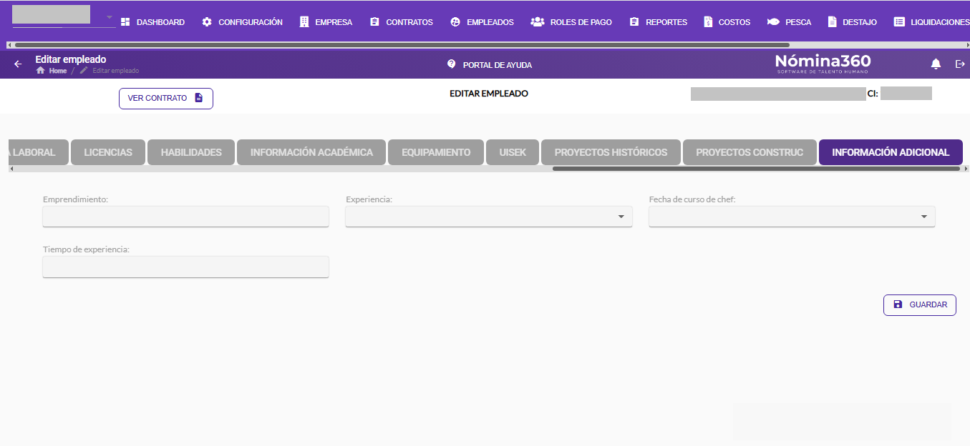Open the EMPRESA menu
Screen dimensions: 970x446
[326, 22]
